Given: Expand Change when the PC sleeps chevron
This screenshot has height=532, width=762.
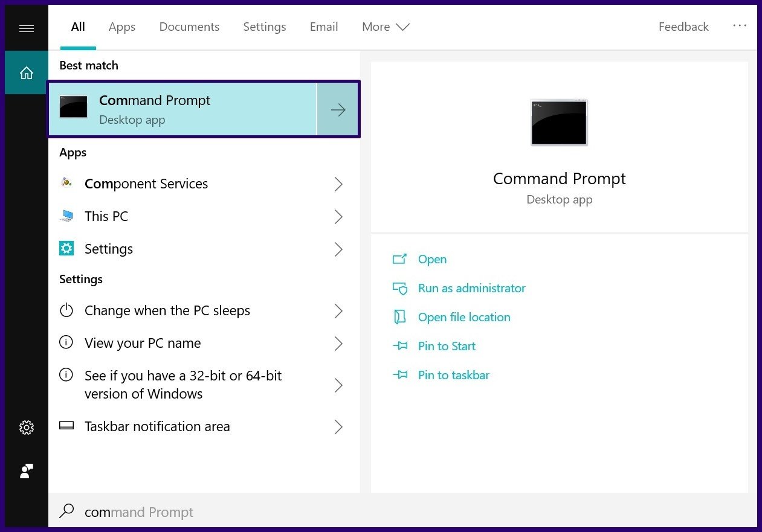Looking at the screenshot, I should pyautogui.click(x=338, y=311).
